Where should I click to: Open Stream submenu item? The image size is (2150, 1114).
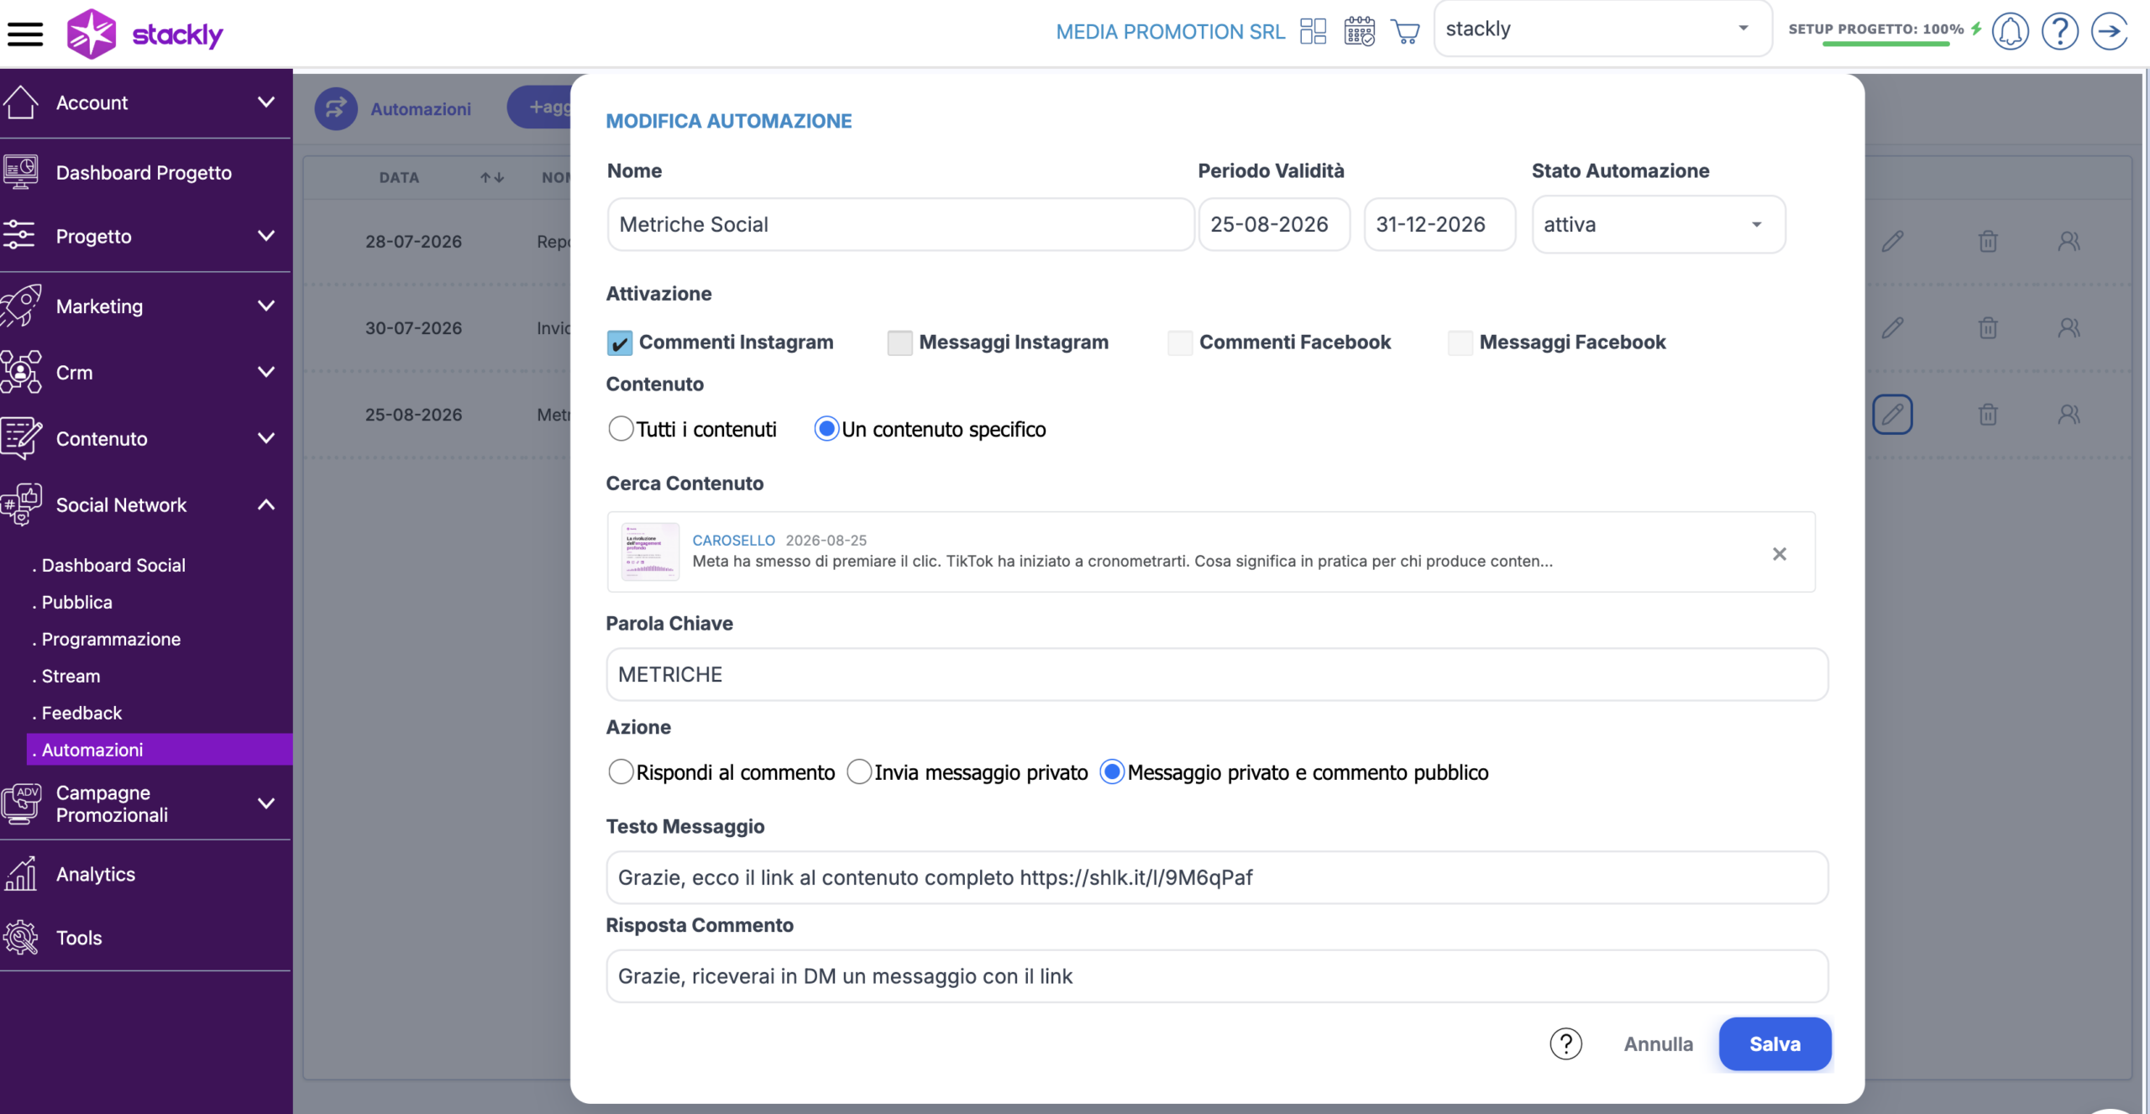pyautogui.click(x=71, y=676)
